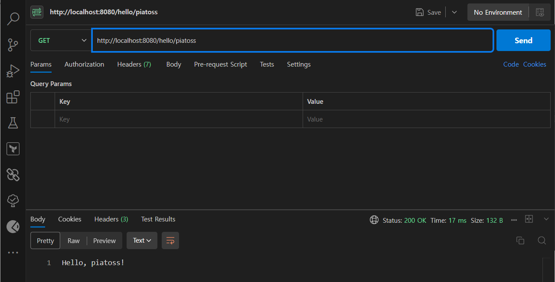The height and width of the screenshot is (282, 555).
Task: Select the response Body tab
Action: tap(38, 219)
